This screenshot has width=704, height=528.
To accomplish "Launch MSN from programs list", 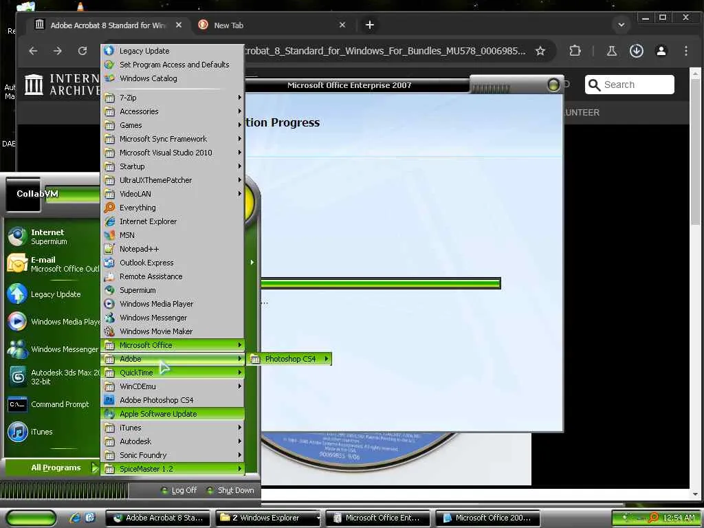I will click(173, 235).
